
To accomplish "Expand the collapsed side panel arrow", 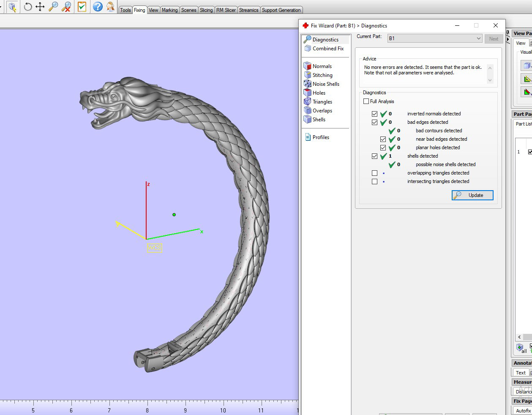I will pyautogui.click(x=508, y=39).
